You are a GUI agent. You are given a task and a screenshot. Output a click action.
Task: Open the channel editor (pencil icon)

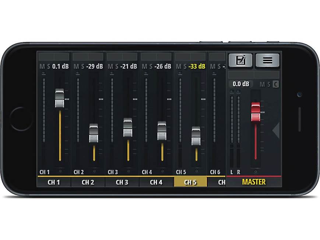point(240,60)
